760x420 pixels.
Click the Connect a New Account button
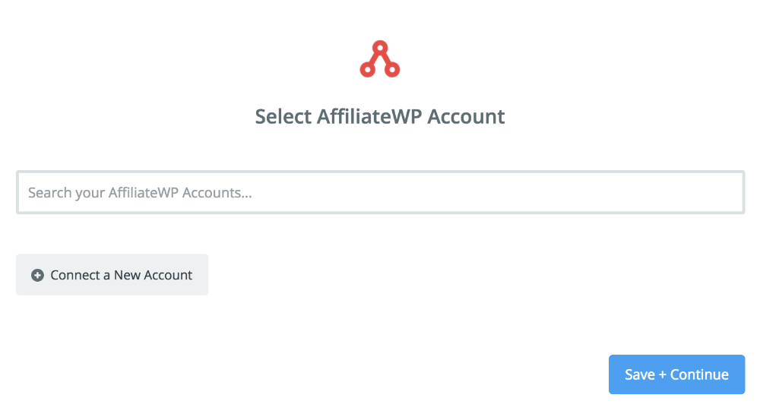tap(112, 275)
